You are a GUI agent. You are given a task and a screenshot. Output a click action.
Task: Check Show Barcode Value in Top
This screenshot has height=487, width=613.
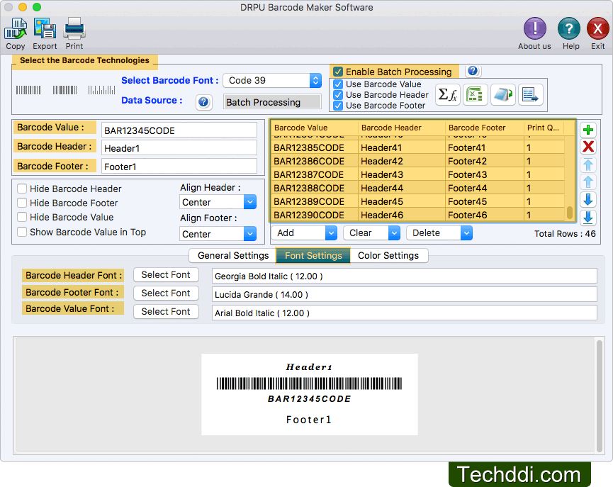click(22, 232)
